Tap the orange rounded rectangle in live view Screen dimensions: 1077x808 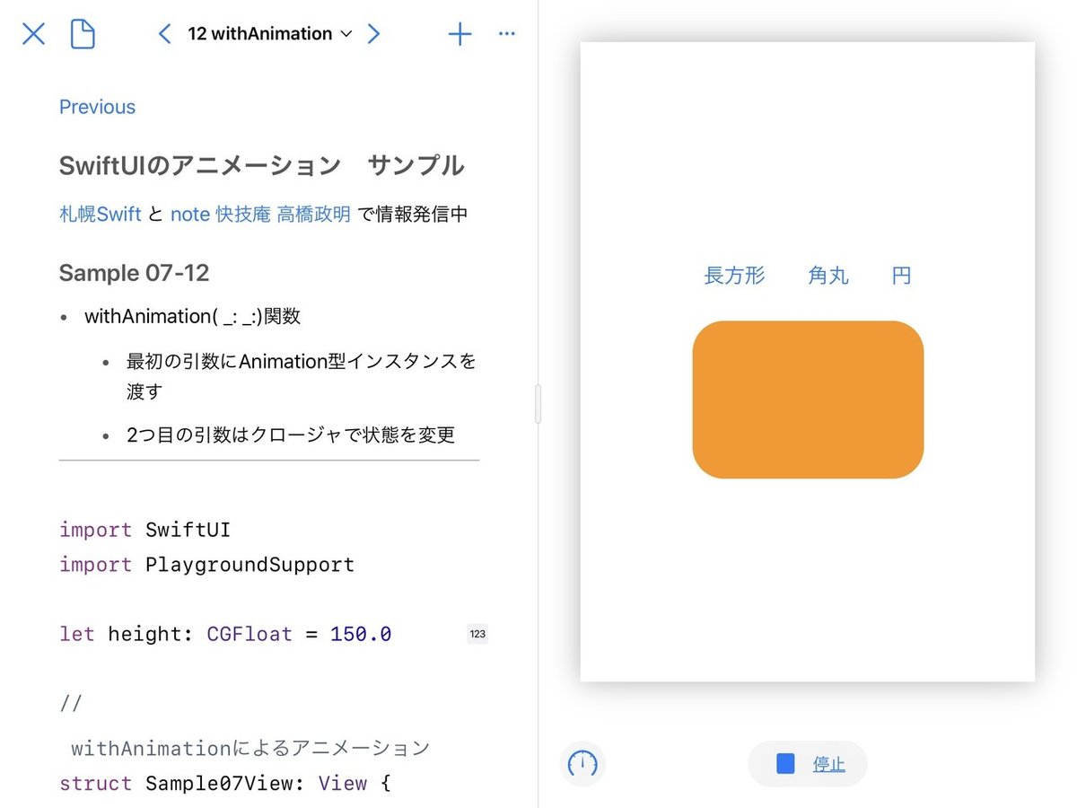pyautogui.click(x=808, y=400)
